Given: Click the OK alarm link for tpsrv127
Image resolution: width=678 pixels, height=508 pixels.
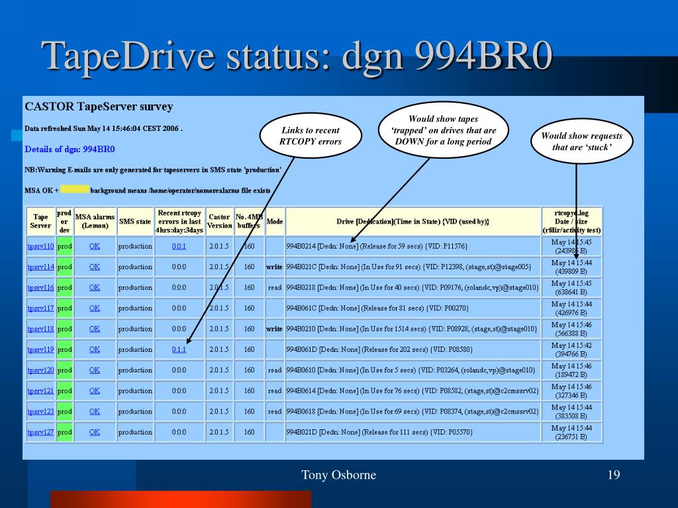Looking at the screenshot, I should pos(95,432).
